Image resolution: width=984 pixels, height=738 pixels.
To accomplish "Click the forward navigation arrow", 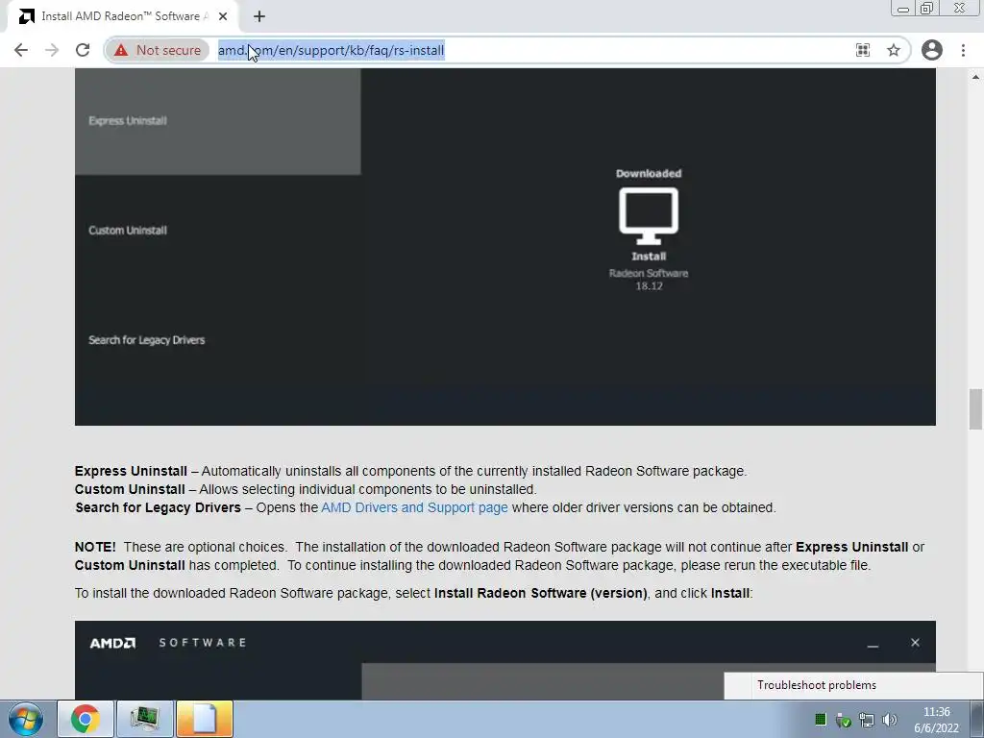I will [x=52, y=50].
